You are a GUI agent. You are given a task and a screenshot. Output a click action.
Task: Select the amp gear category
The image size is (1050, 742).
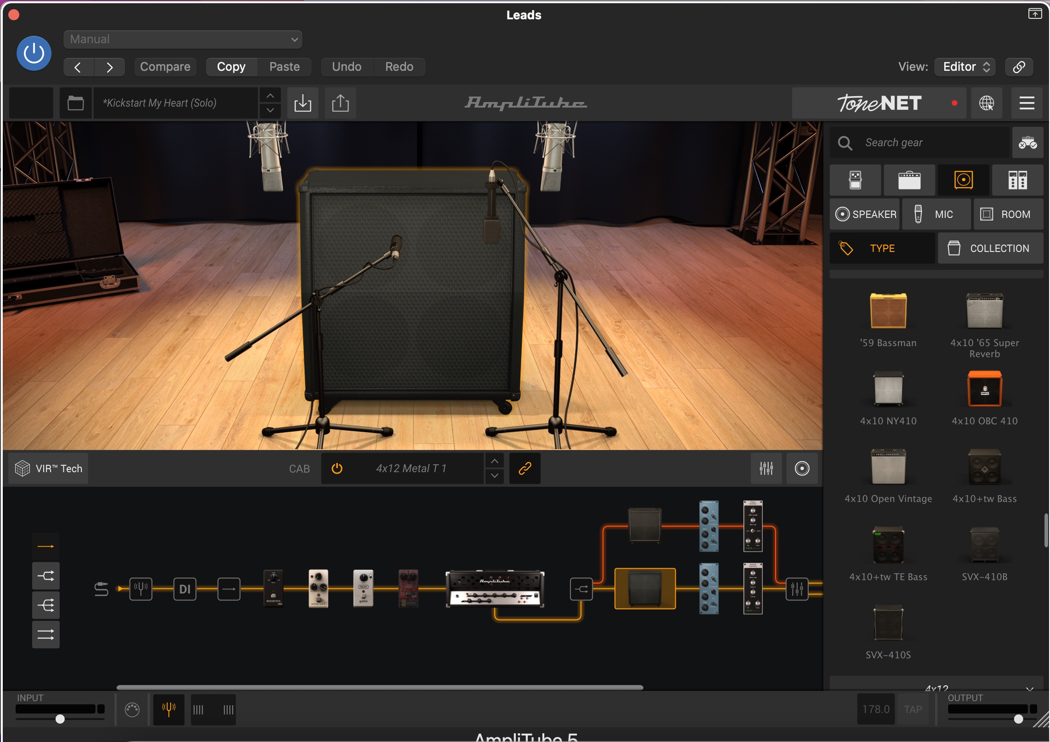[x=909, y=180]
